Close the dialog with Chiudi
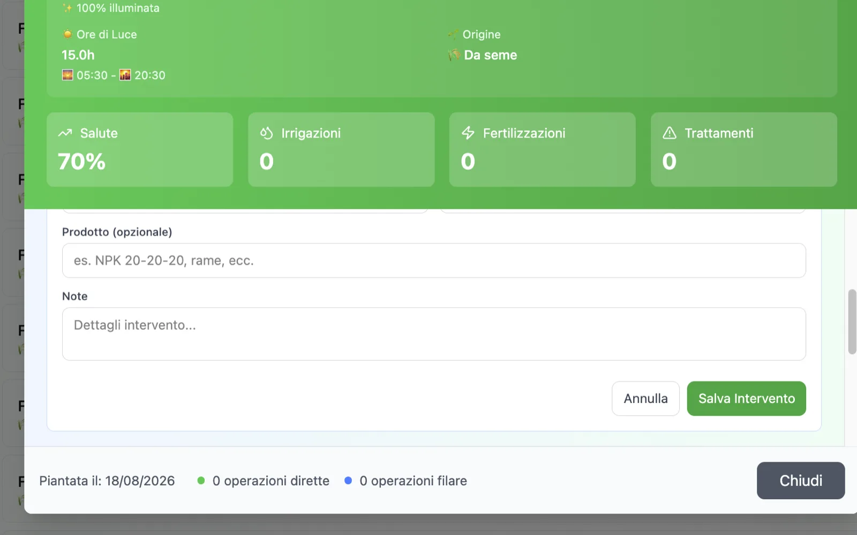The height and width of the screenshot is (535, 857). coord(801,480)
